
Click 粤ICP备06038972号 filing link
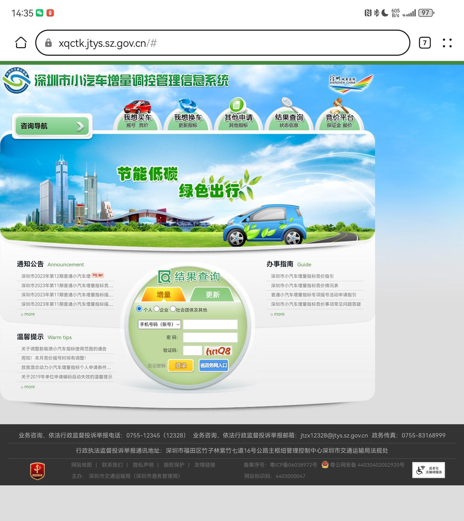pos(294,465)
